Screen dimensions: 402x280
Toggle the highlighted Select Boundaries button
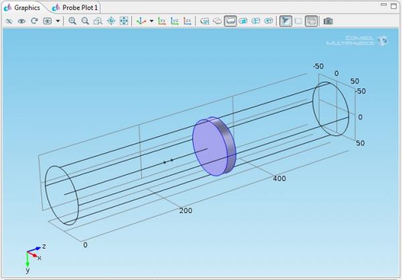point(230,21)
